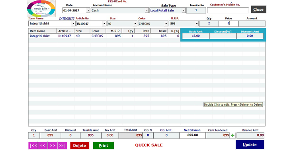Click the green plus icon beside Cash Tendered
This screenshot has height=150, width=297.
[x=233, y=135]
